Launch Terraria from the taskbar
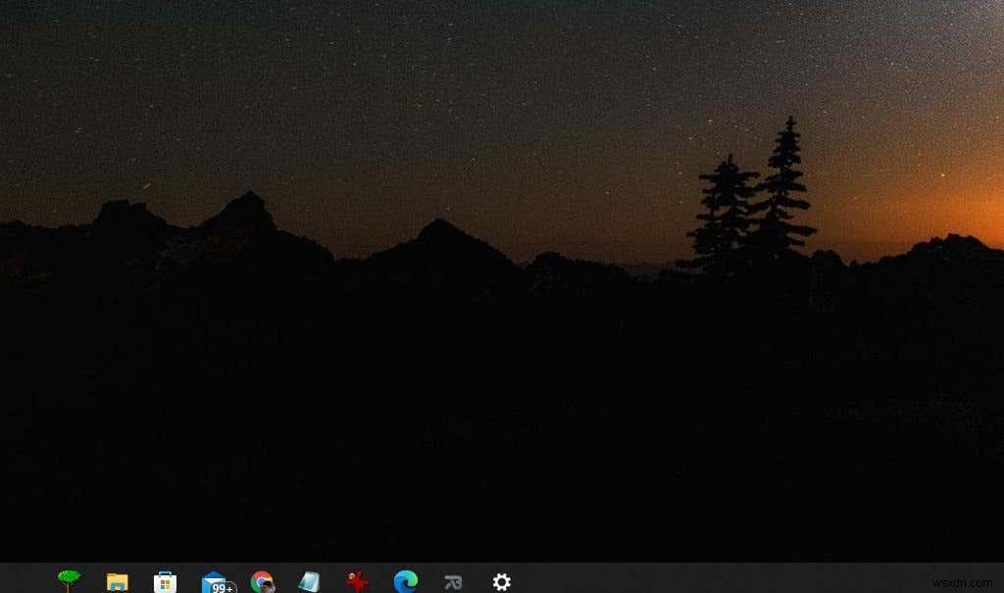The height and width of the screenshot is (593, 1004). click(69, 580)
